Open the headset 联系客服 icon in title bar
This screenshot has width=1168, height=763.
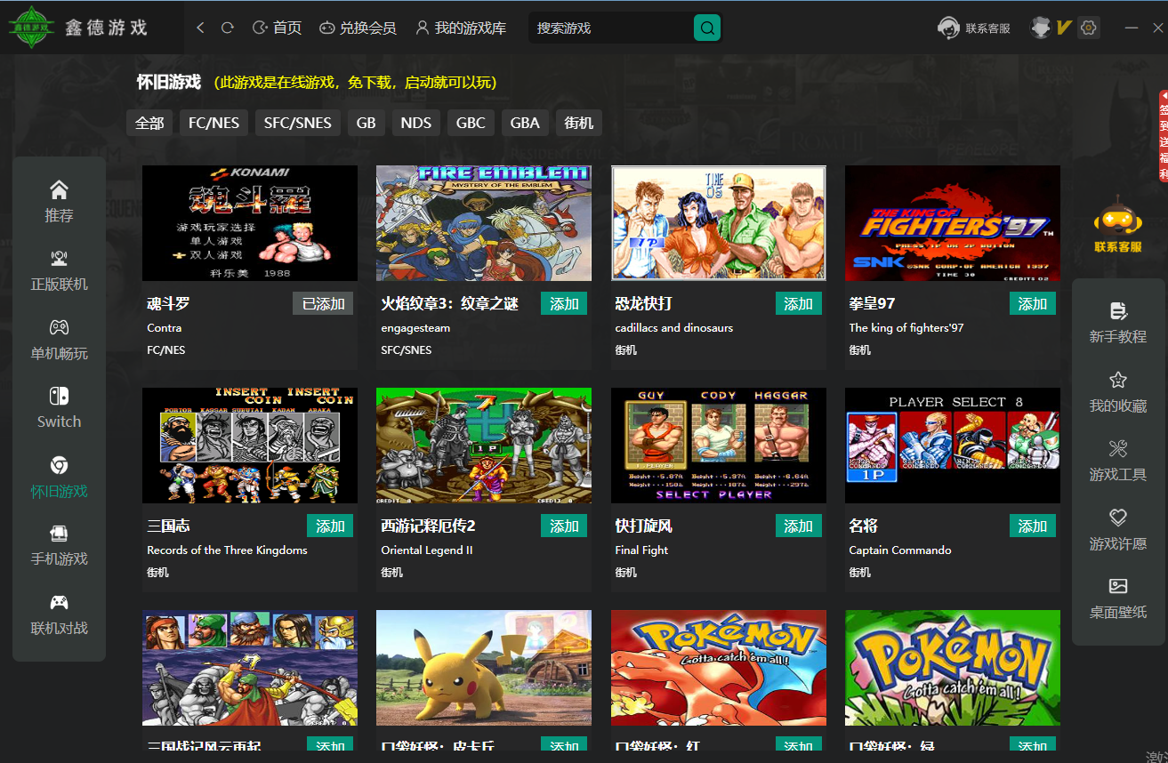point(948,28)
